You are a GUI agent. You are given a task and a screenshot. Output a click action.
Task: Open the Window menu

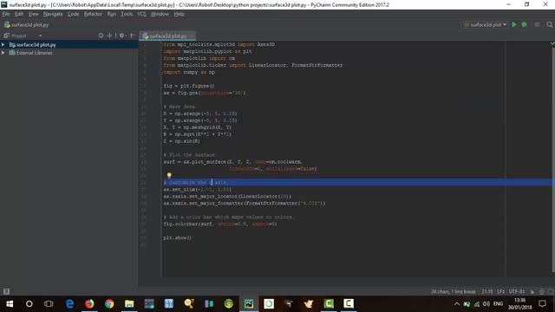160,14
